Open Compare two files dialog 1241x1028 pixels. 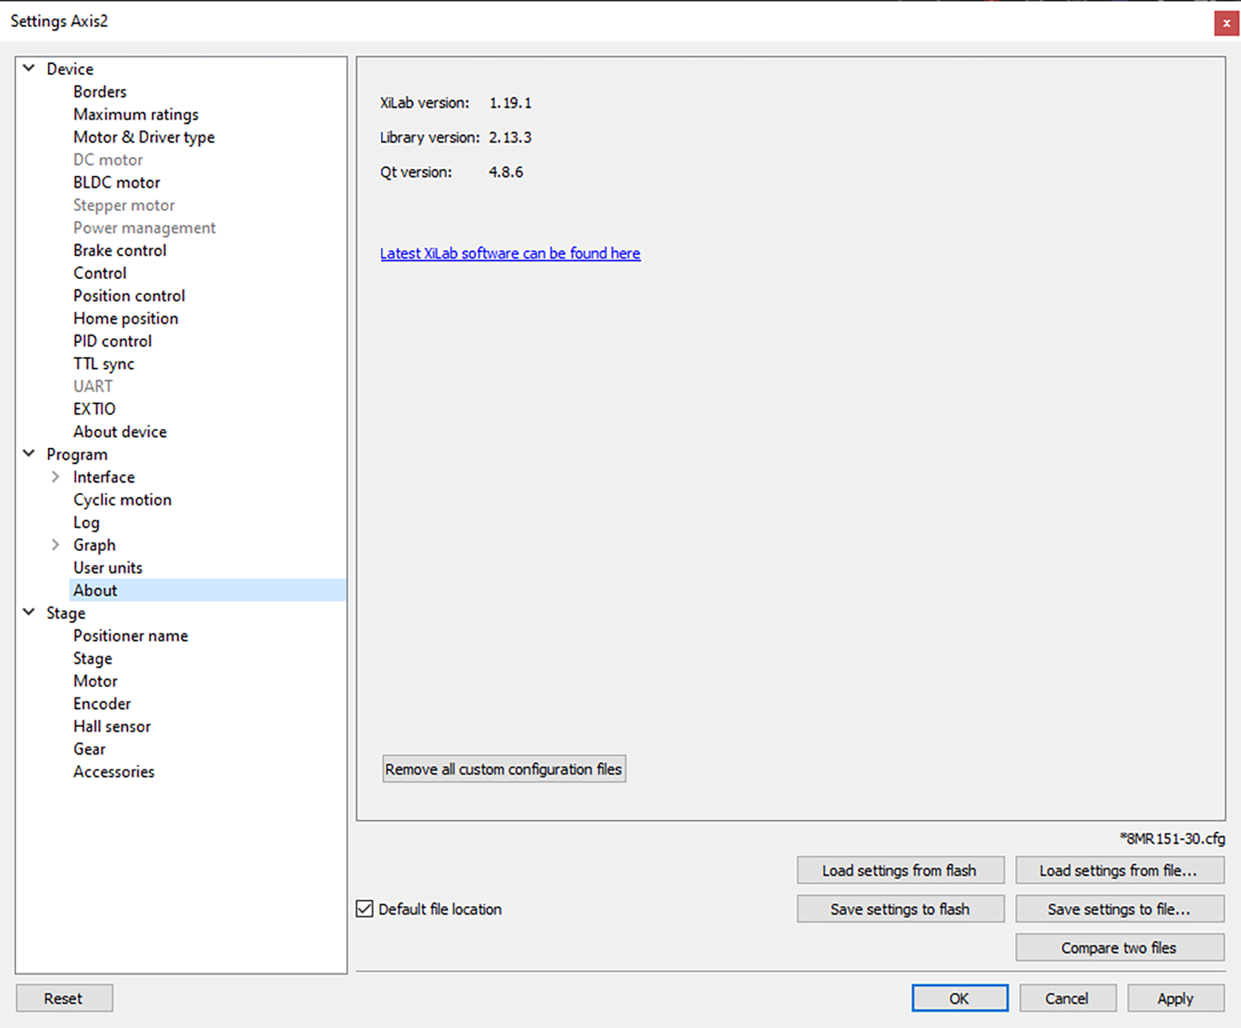tap(1119, 948)
